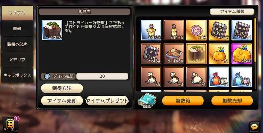Open the キャラボックス tab
The image size is (263, 133).
[x=17, y=75]
